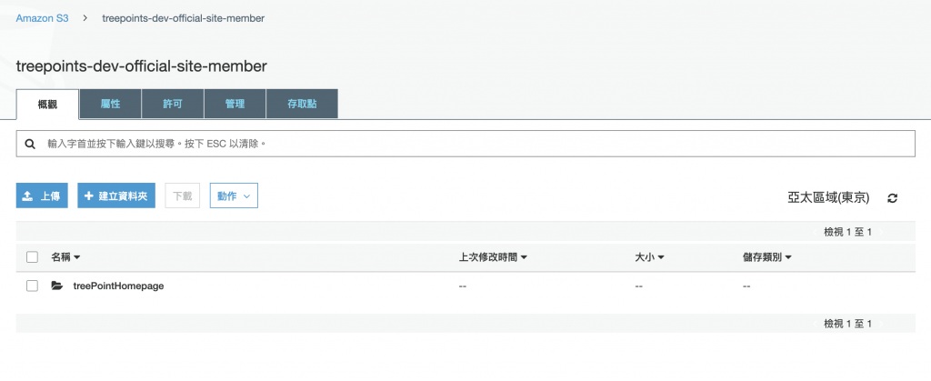Screen dimensions: 931x381
Task: Click the 建立資料夾 button
Action: (x=116, y=196)
